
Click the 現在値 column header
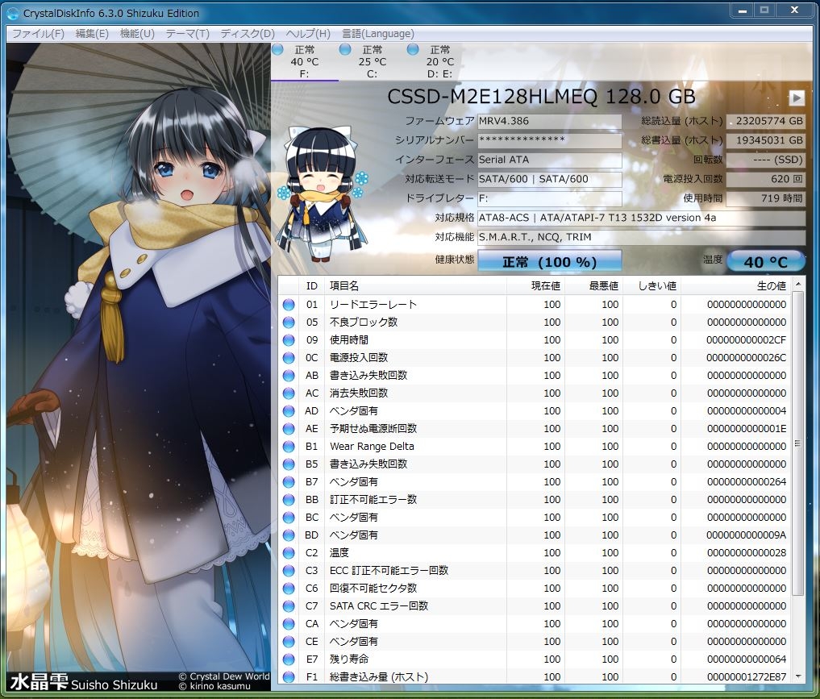(535, 286)
